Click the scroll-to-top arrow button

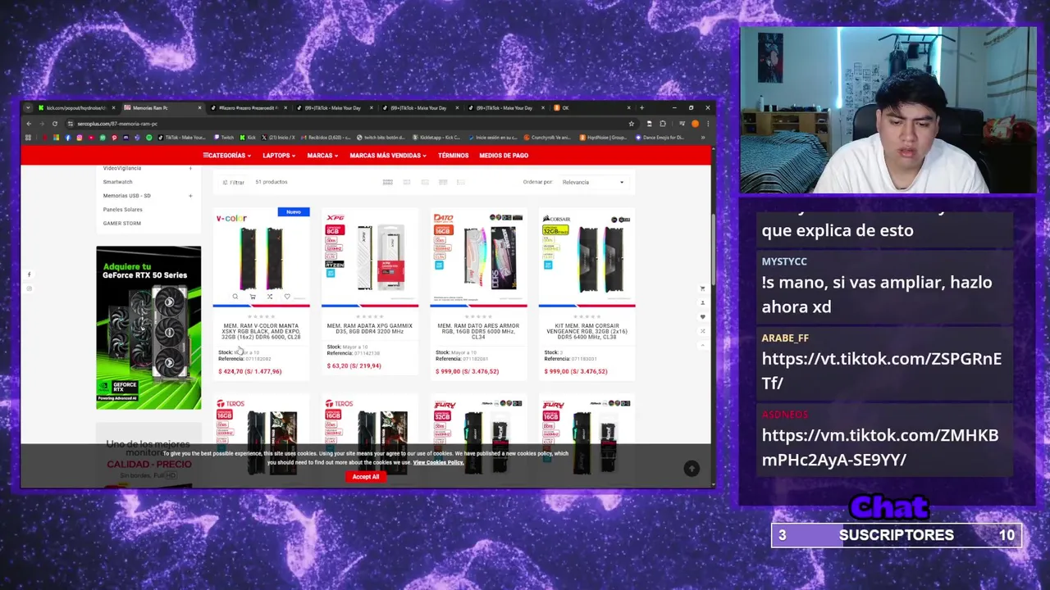[692, 468]
